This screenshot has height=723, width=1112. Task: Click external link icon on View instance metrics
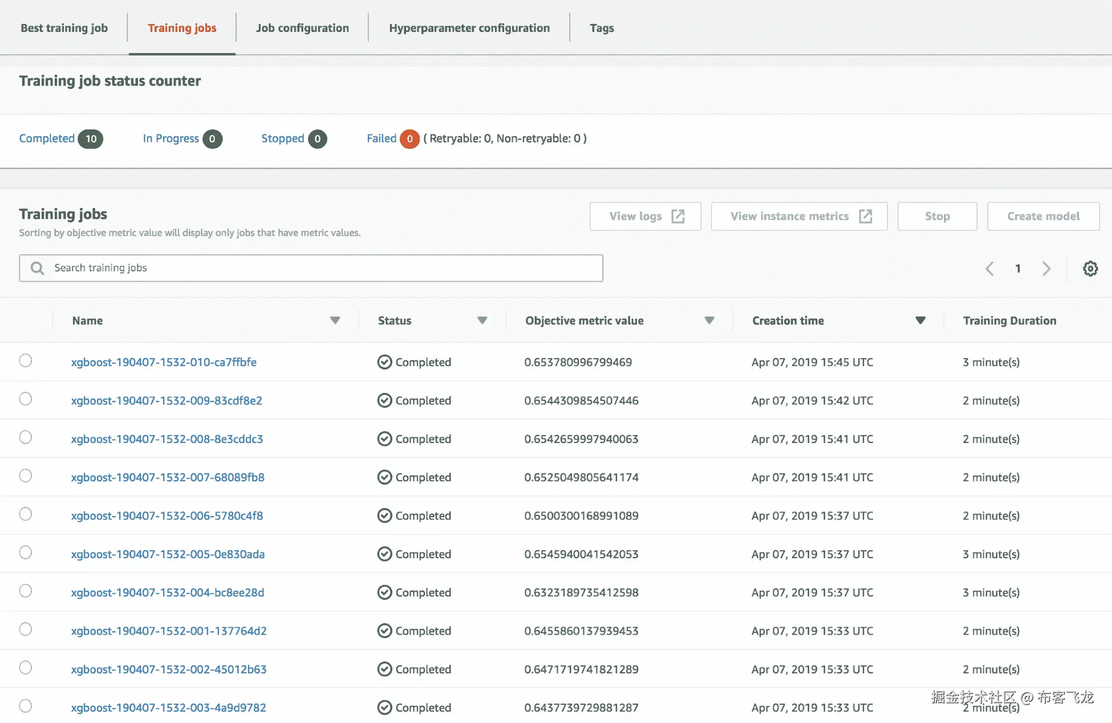coord(865,216)
